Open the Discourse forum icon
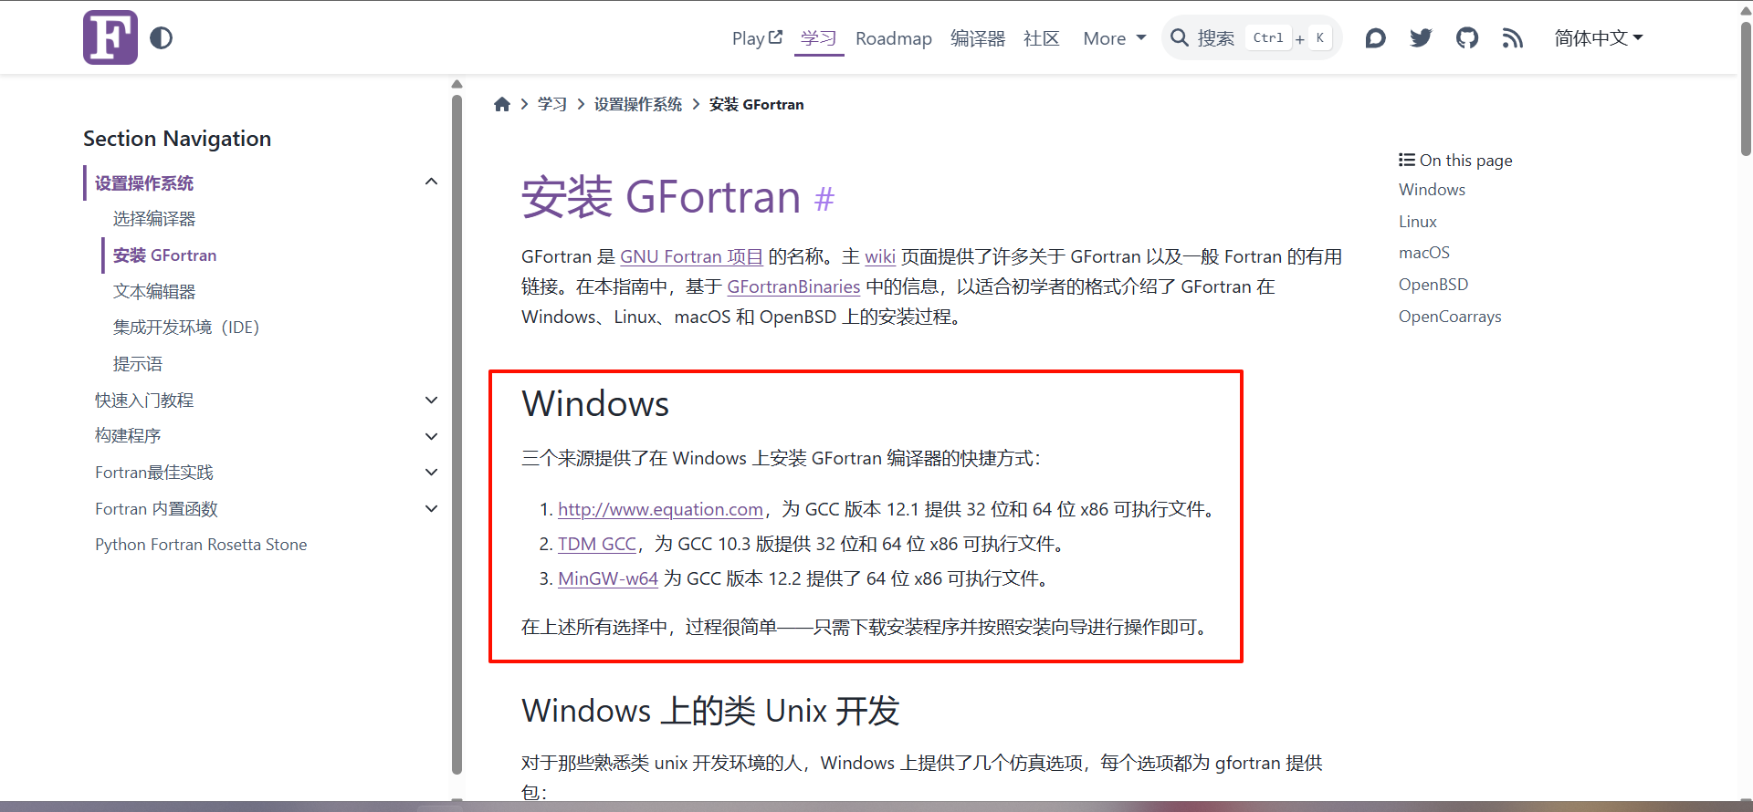1753x812 pixels. click(1375, 38)
